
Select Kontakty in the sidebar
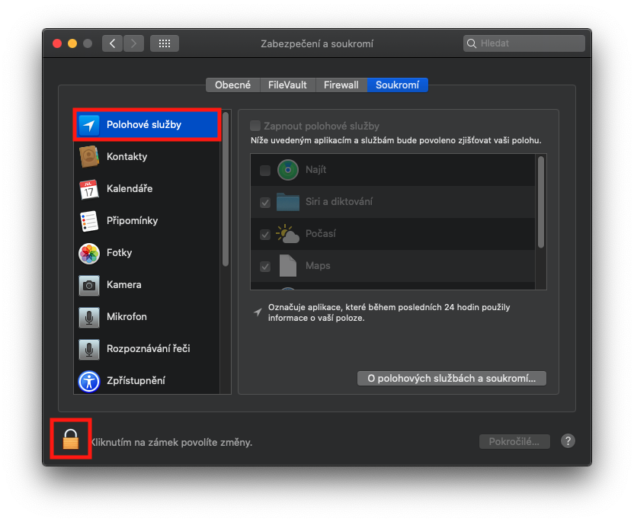(x=147, y=157)
